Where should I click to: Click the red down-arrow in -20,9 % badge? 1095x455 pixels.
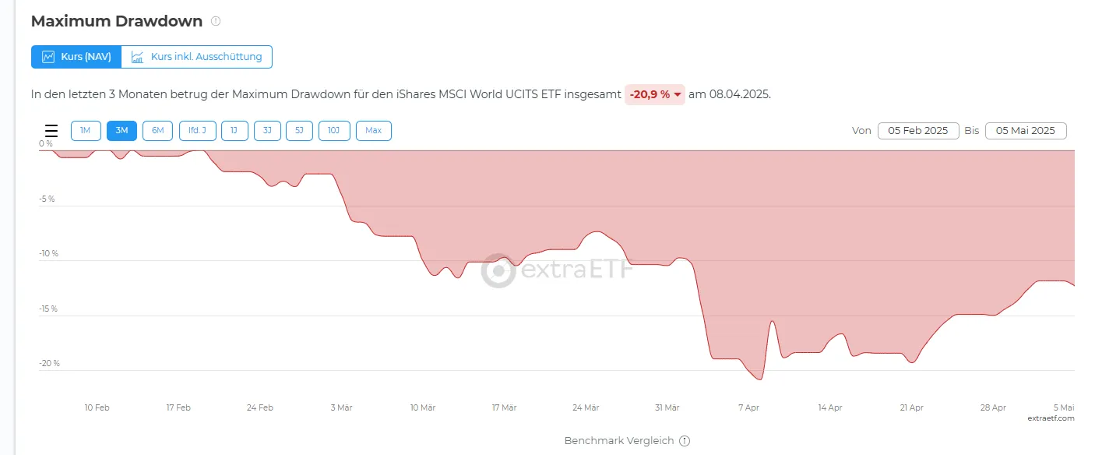point(677,95)
